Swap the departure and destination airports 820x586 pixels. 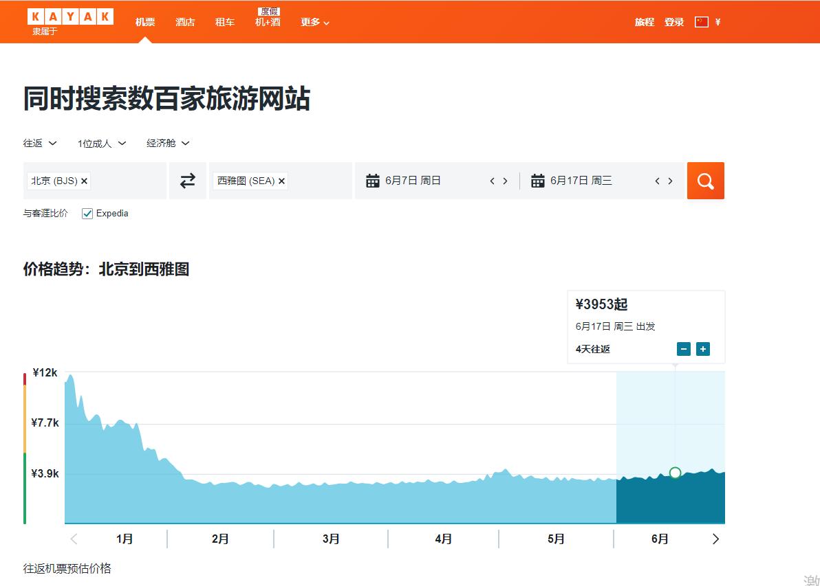click(x=187, y=180)
